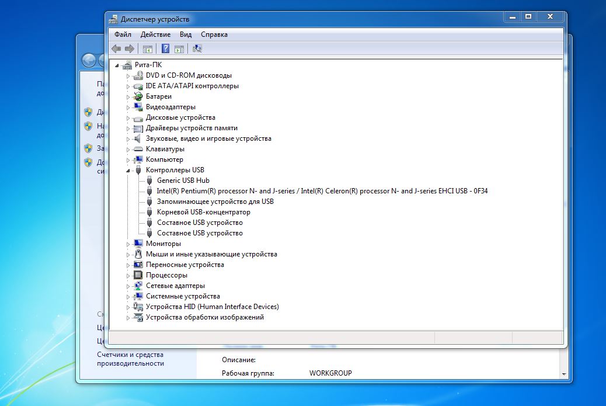Click the Устройства HID device icon
The image size is (606, 406).
138,307
